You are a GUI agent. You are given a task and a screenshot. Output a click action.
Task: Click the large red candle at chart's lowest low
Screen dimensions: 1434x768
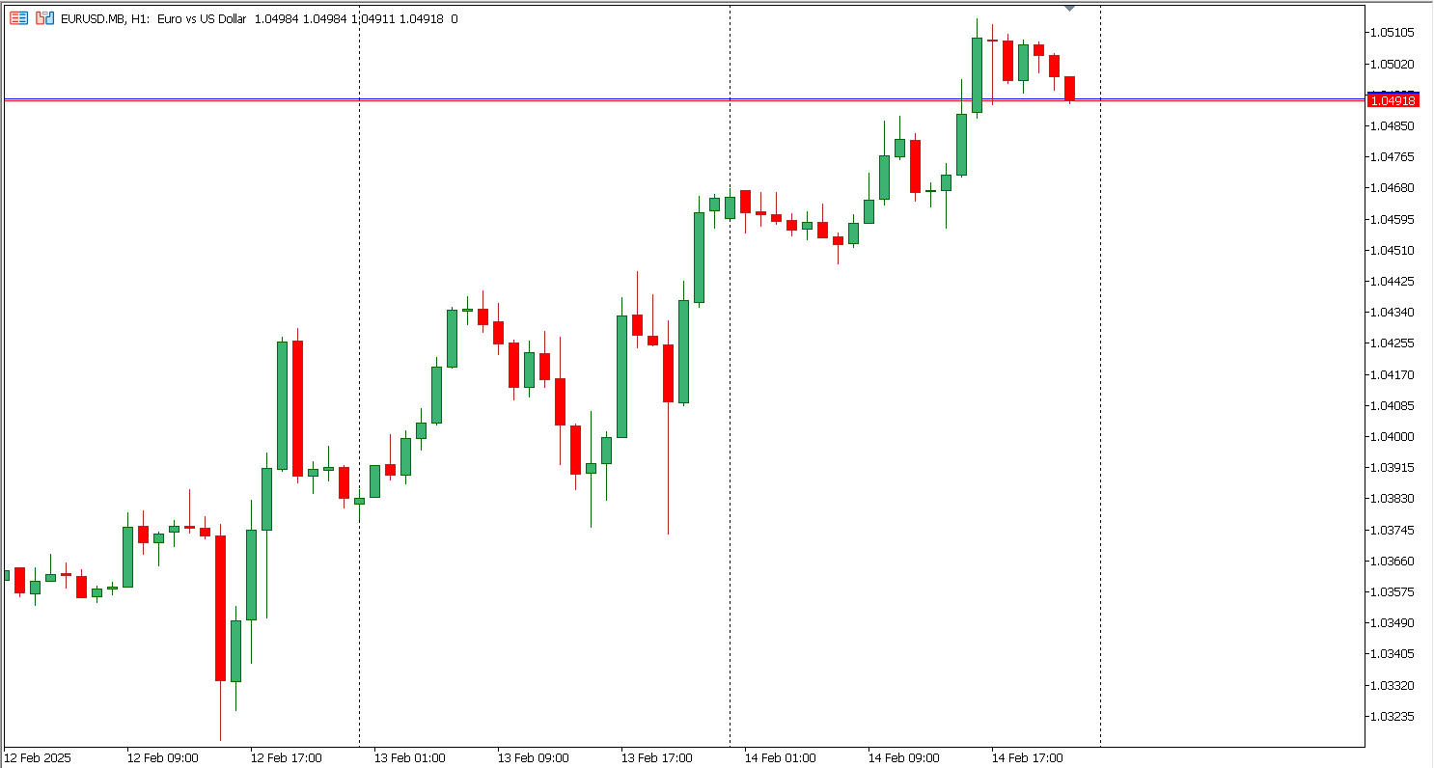pos(220,608)
